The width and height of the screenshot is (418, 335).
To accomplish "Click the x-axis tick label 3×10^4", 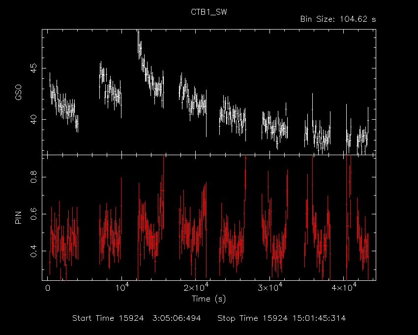I will (x=270, y=287).
